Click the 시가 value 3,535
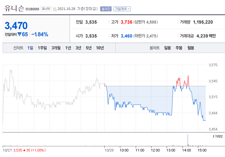 click(x=91, y=36)
